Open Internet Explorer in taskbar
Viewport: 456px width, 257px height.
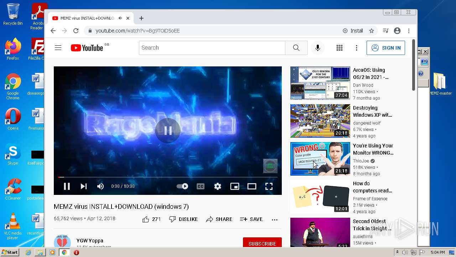point(28,252)
